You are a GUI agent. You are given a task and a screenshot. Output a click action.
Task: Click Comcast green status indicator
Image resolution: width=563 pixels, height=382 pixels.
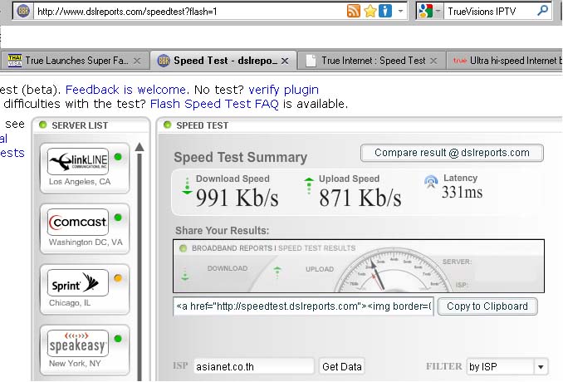point(118,218)
